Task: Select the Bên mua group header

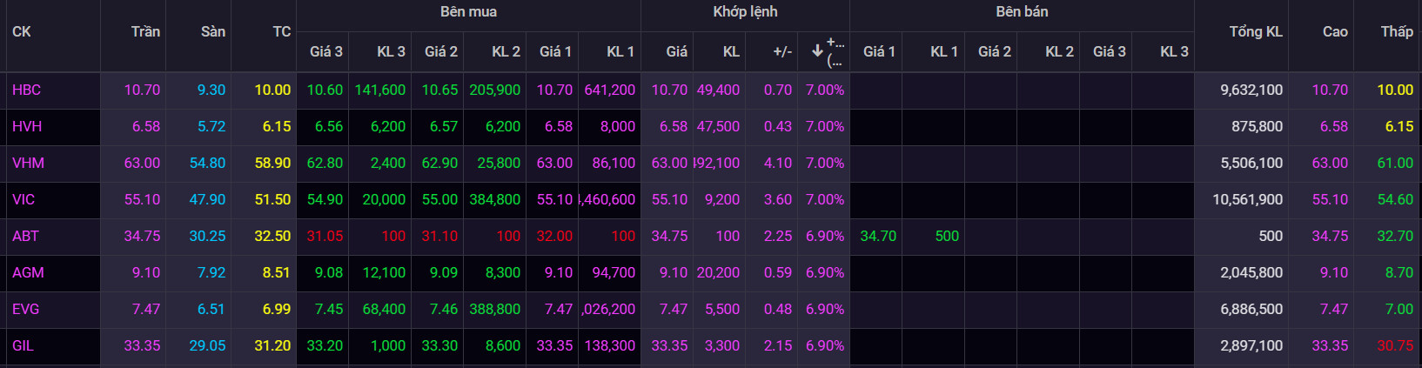Action: point(468,11)
